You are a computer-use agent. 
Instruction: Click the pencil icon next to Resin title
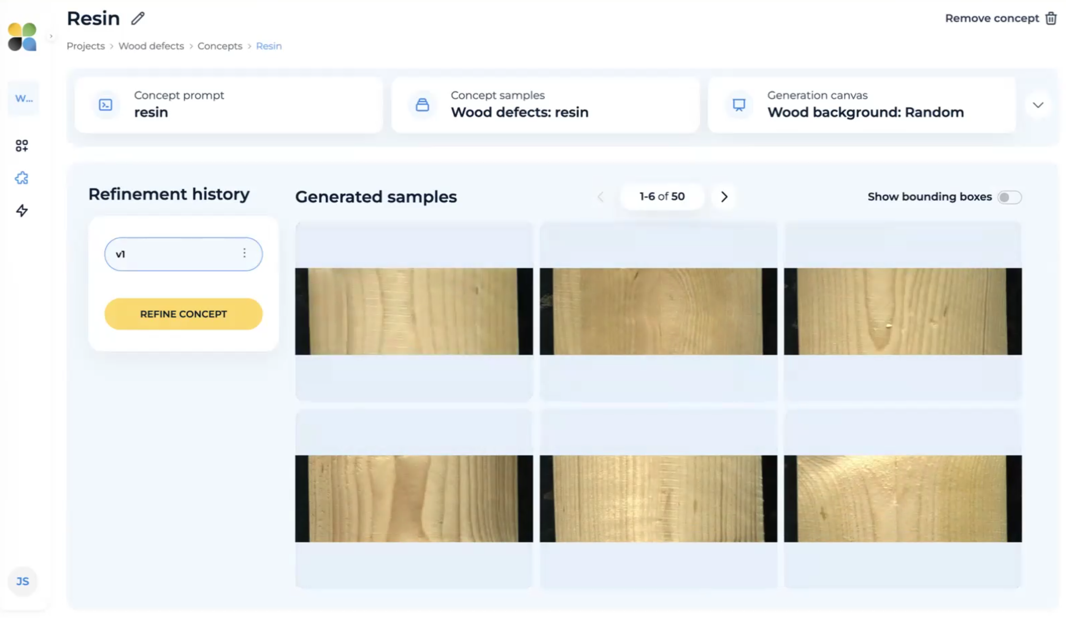click(x=138, y=19)
